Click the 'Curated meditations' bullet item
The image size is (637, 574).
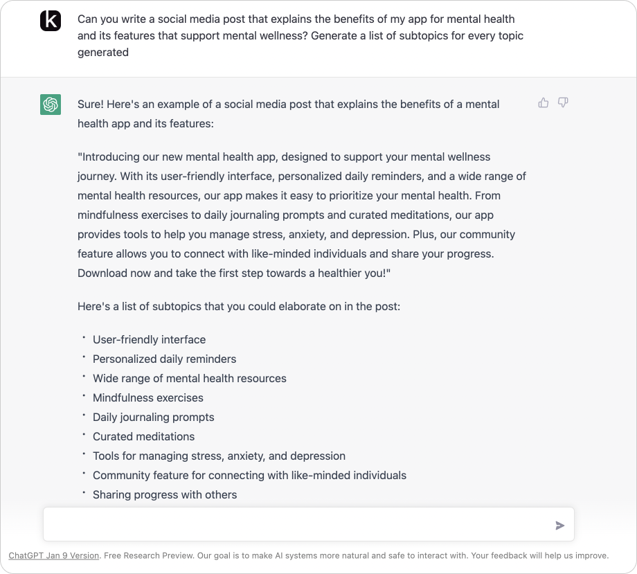(x=143, y=437)
